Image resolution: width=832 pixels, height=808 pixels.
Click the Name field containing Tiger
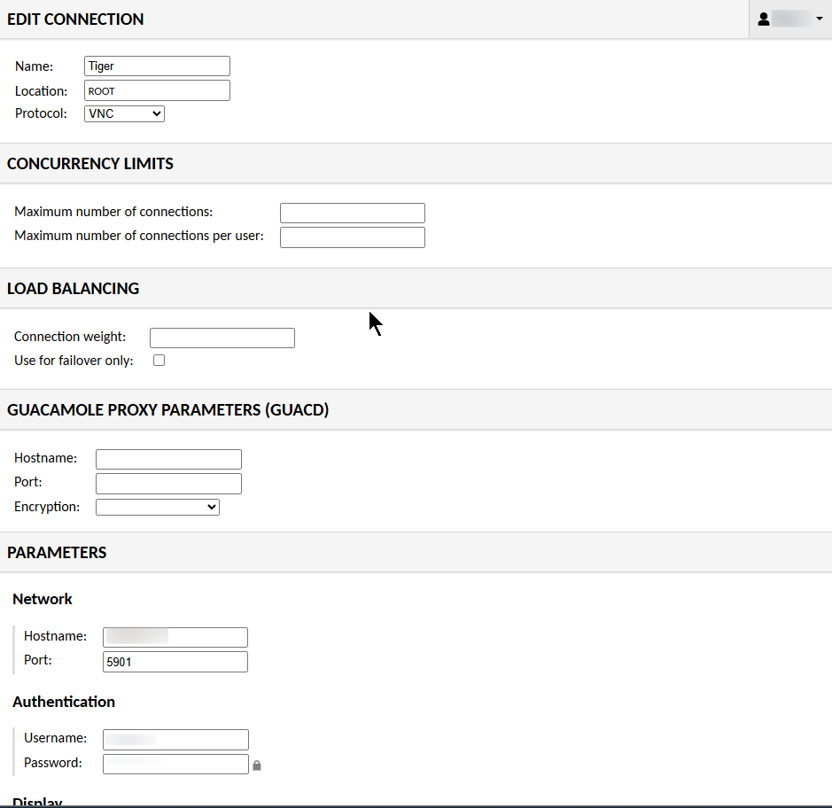(157, 66)
